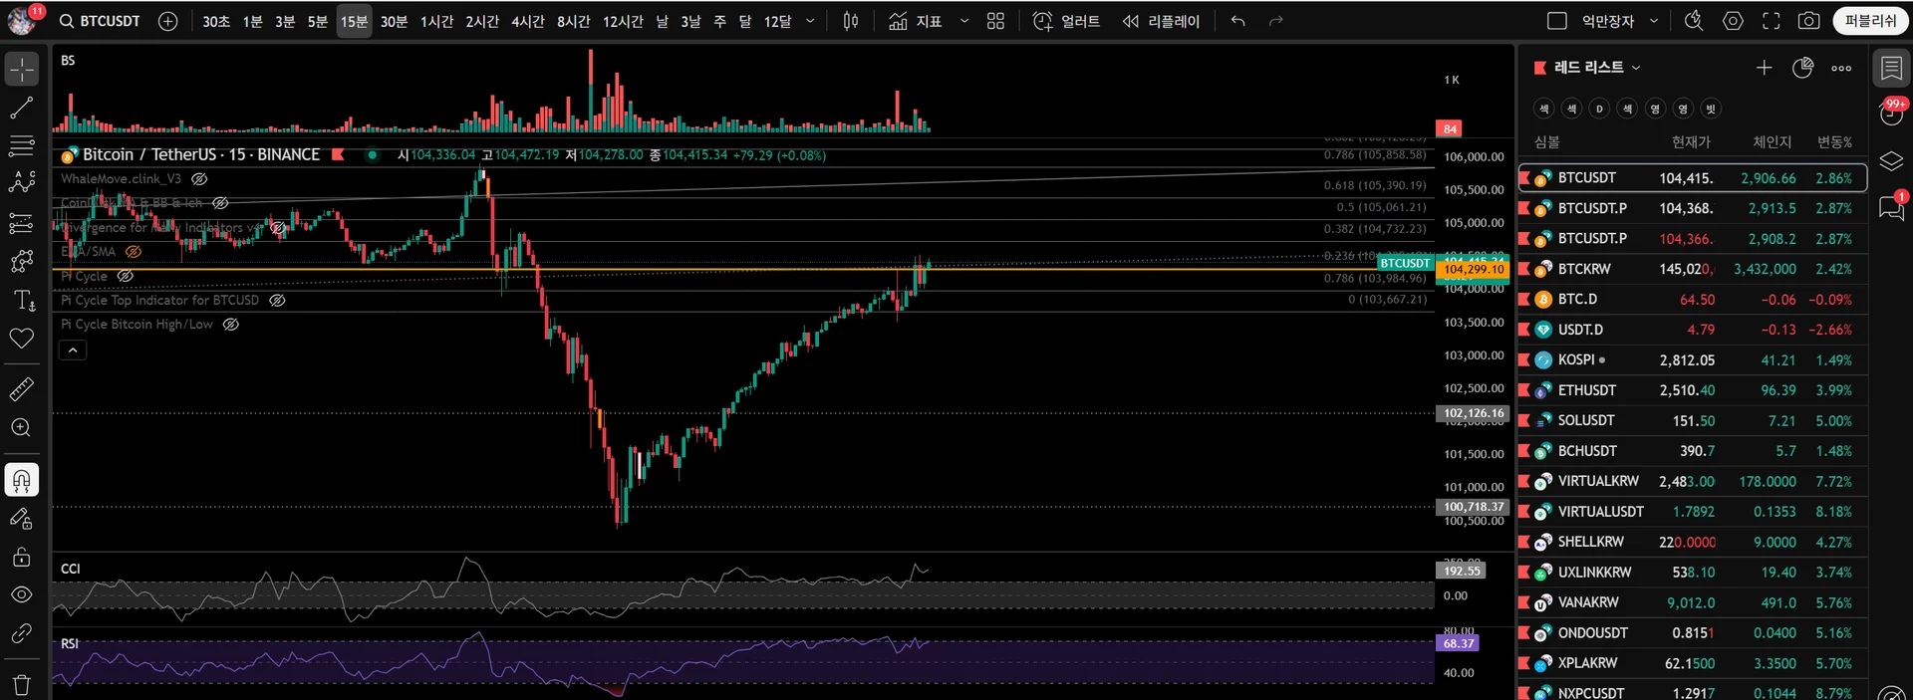The image size is (1913, 700).
Task: Create an alert with 얼러트
Action: point(1066,21)
